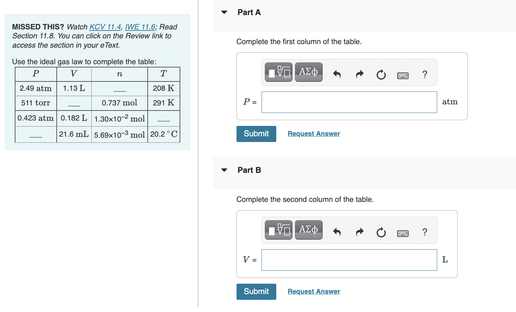Screen dimensions: 516x312
Task: Collapse the Part B section
Action: [x=224, y=170]
